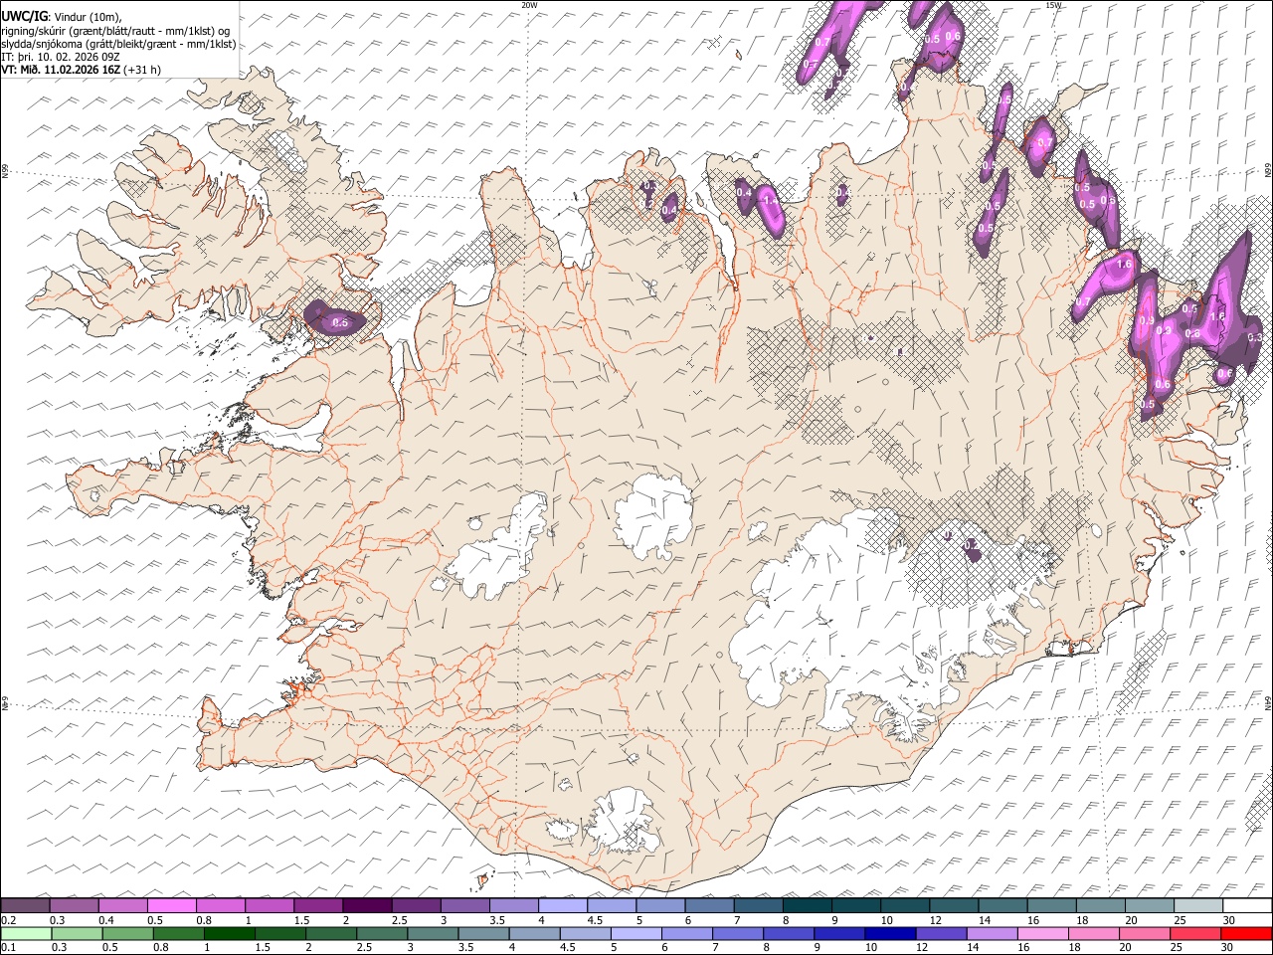Click the purple 0.6 precipitation blob in the Westfjords area
This screenshot has height=955, width=1273.
pos(334,318)
